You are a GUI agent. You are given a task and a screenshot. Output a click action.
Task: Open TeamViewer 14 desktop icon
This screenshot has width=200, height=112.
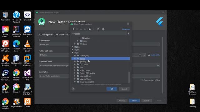27,32
